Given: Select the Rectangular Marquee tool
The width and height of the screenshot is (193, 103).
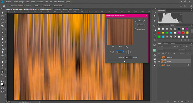Looking at the screenshot, I should 2,16.
